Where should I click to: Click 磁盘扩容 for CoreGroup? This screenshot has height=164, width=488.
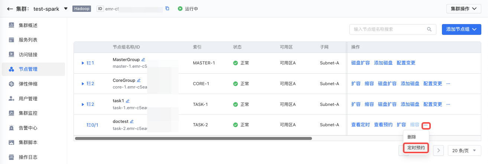point(387,84)
